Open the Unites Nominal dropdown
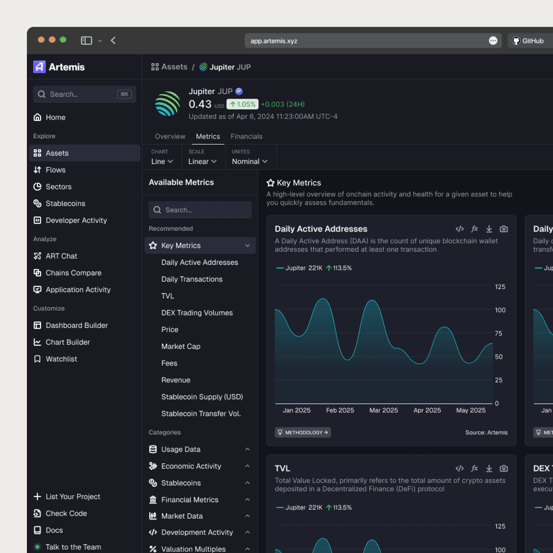 (x=251, y=157)
